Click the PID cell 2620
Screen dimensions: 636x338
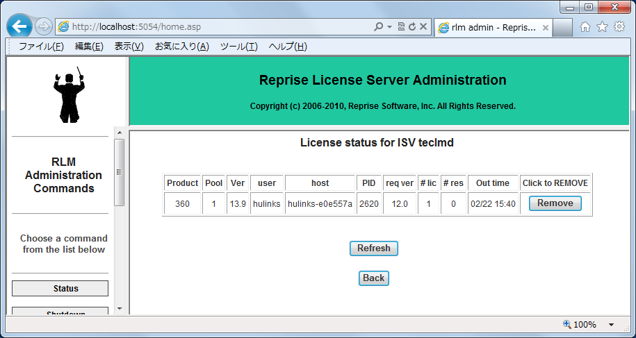click(x=369, y=203)
